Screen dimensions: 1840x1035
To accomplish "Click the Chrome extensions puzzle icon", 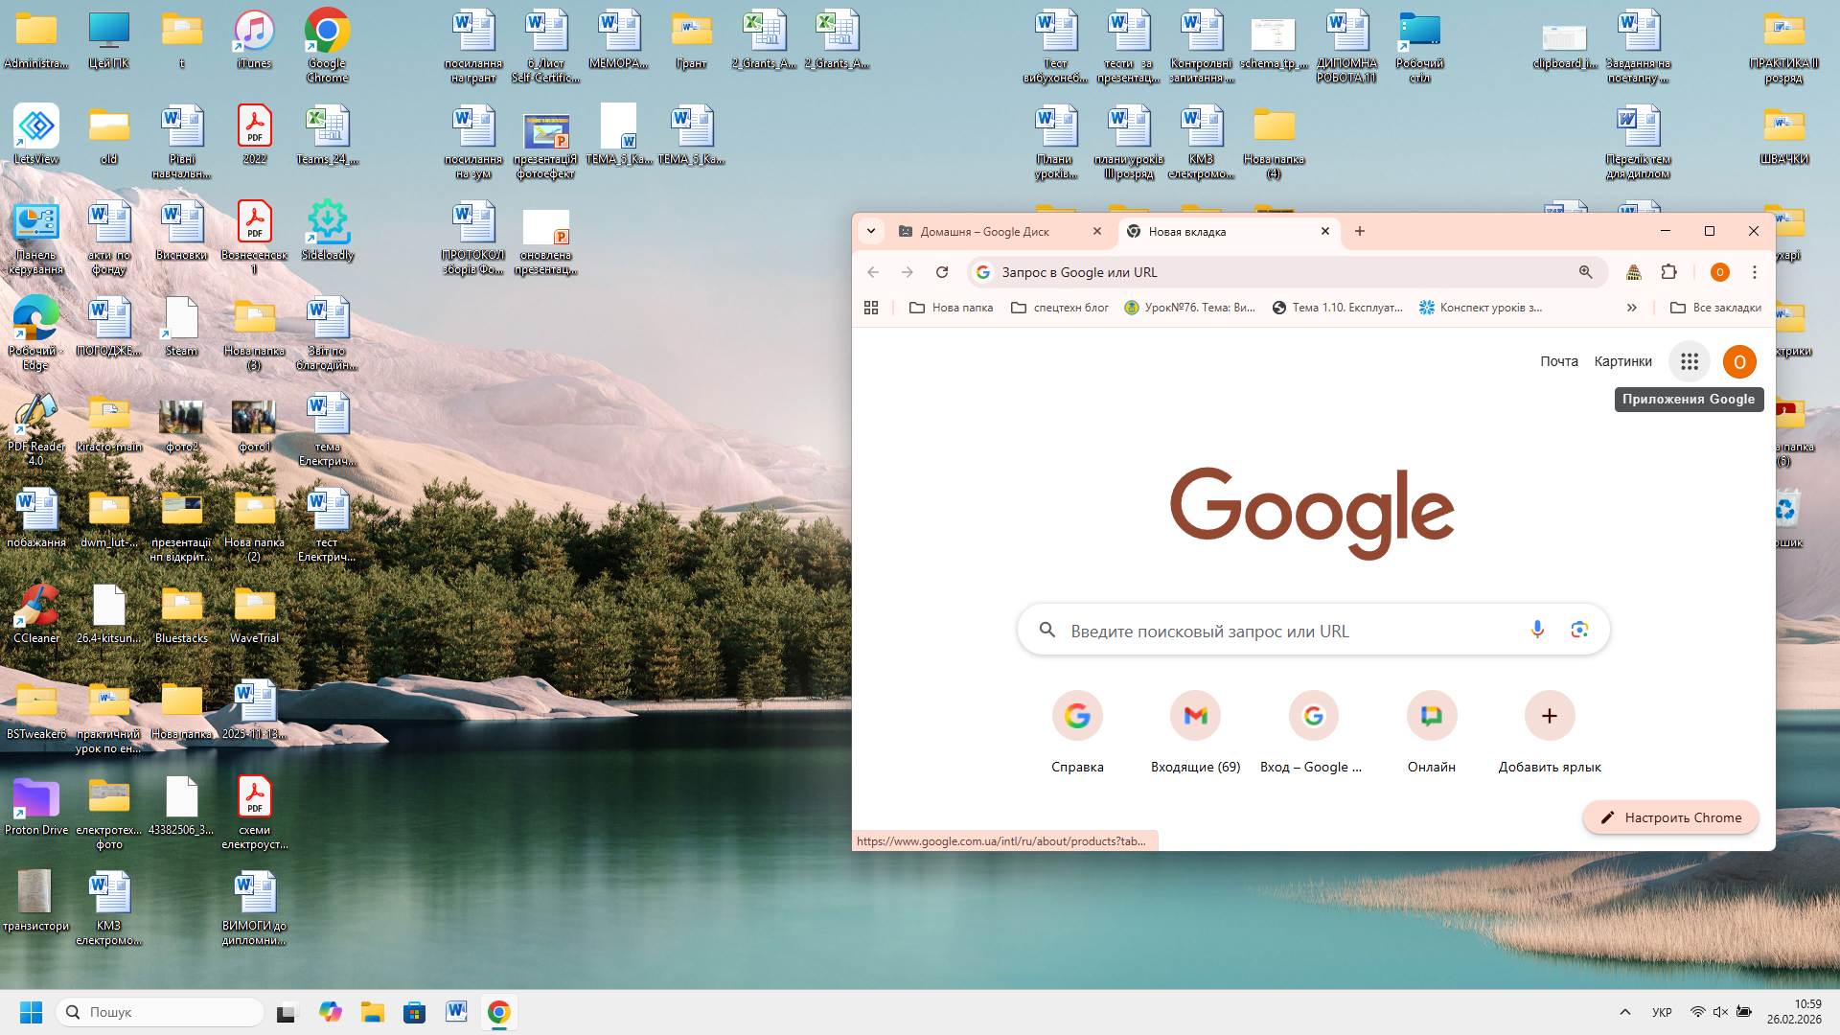I will 1668,272.
